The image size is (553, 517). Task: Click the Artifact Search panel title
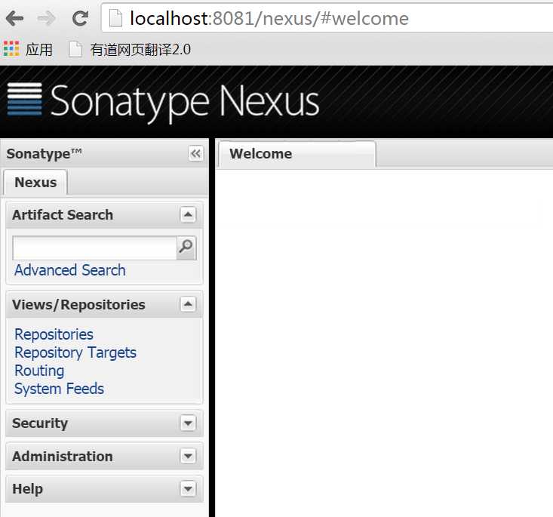click(x=63, y=215)
